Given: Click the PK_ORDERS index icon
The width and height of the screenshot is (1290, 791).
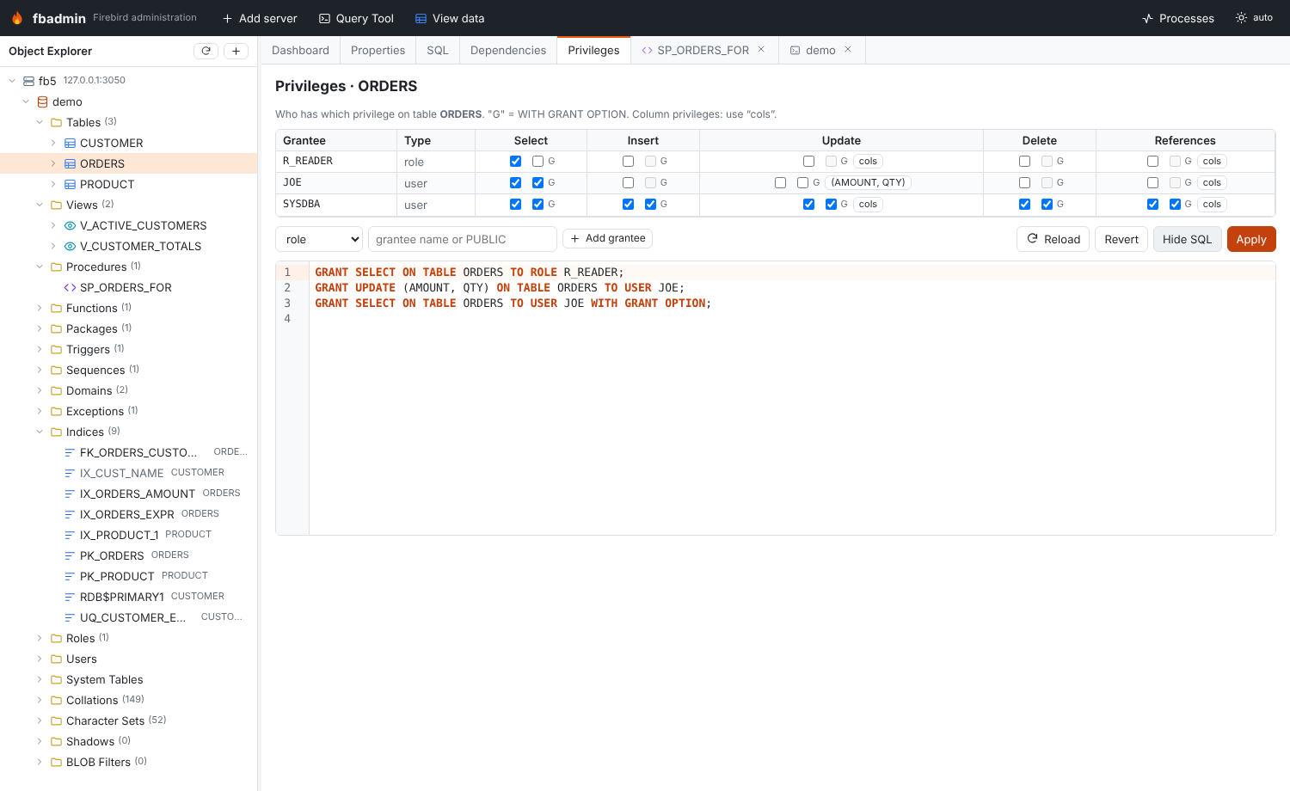Looking at the screenshot, I should tap(70, 555).
